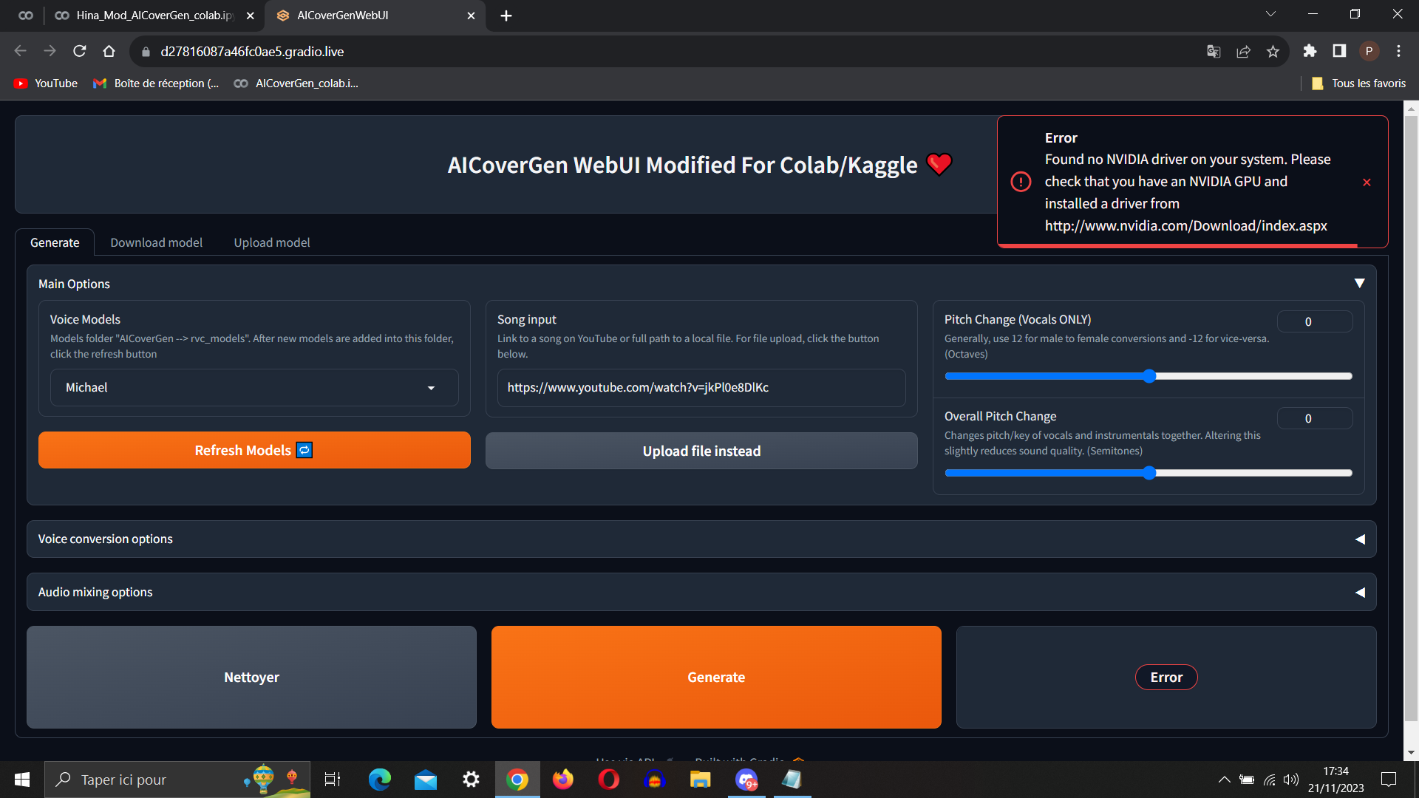1419x798 pixels.
Task: Open the Wi-Fi network tray icon
Action: click(1270, 780)
